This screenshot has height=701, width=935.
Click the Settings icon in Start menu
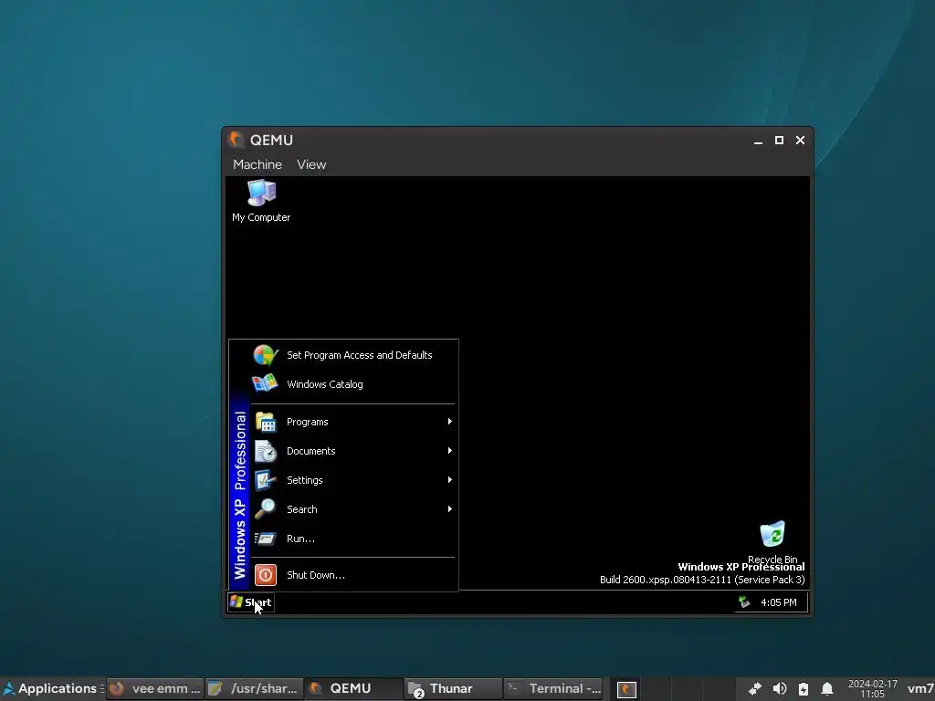[x=266, y=480]
